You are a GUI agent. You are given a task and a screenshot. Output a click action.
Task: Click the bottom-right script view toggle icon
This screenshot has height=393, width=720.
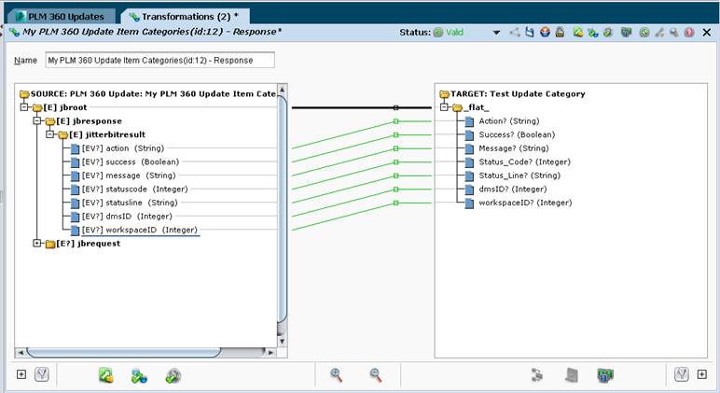coord(682,374)
